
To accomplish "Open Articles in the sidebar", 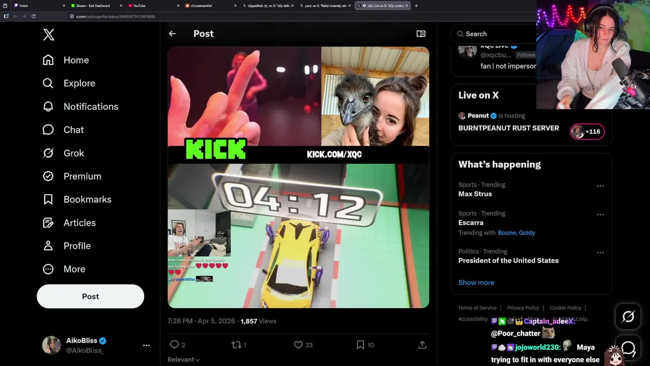I will tap(70, 223).
